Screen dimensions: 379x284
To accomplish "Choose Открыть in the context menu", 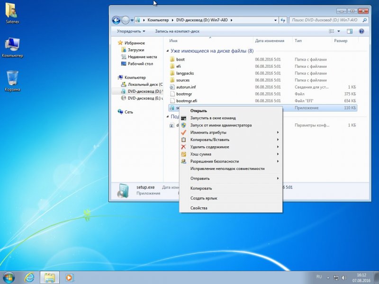I will click(231, 111).
